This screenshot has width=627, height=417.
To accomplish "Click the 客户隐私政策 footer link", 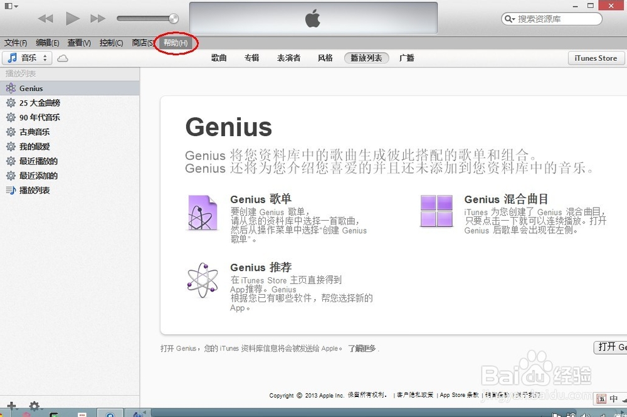I will [x=415, y=395].
